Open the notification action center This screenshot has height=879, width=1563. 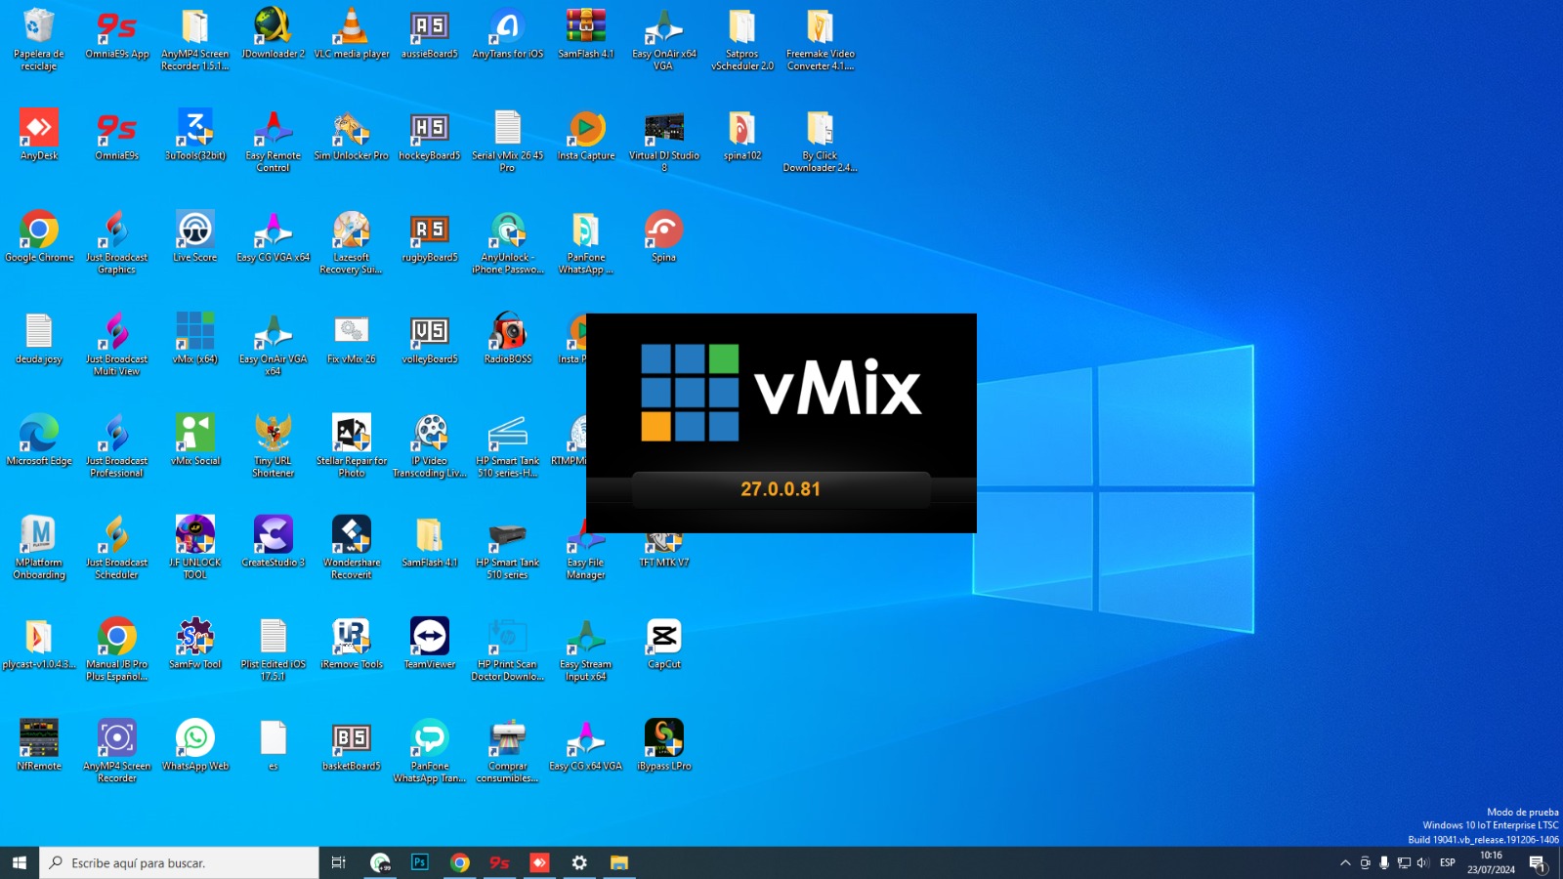pyautogui.click(x=1538, y=862)
